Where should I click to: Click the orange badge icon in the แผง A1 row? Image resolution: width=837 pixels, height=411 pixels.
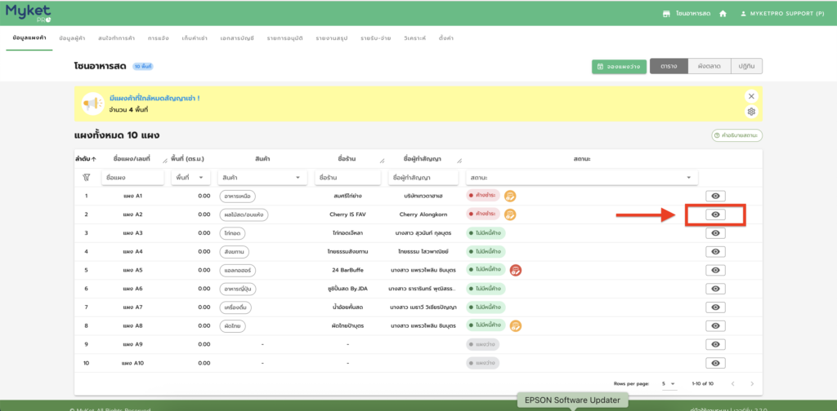[x=510, y=196]
